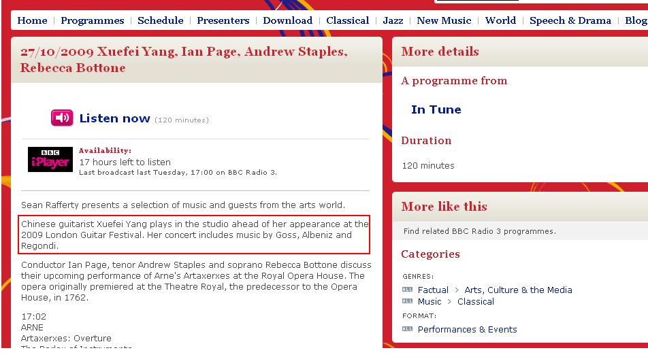Go to Speech & Drama
This screenshot has height=359, width=648.
pos(570,20)
